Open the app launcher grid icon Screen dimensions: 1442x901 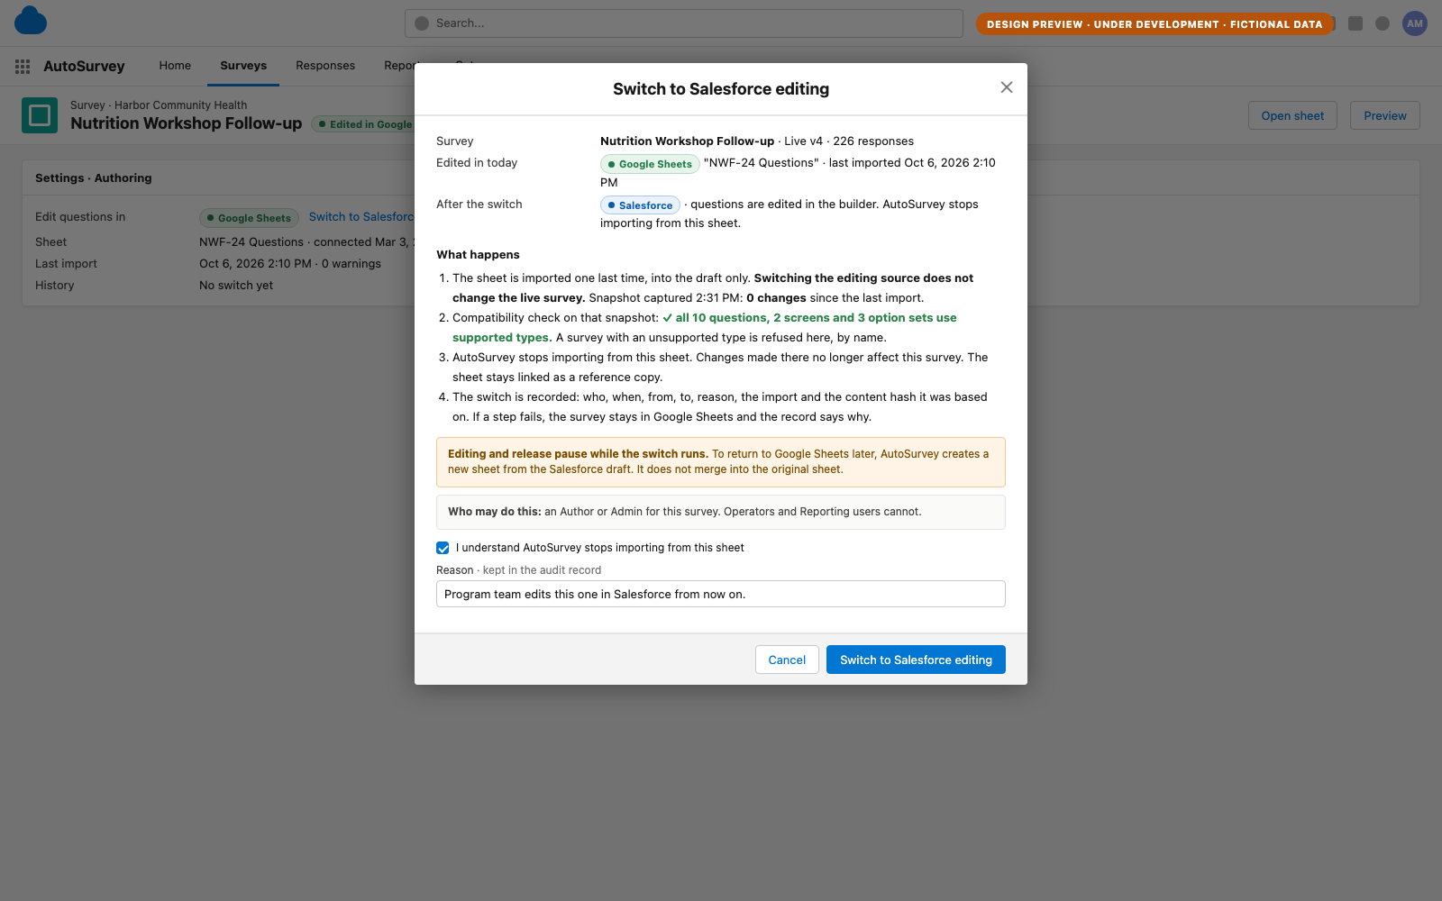pyautogui.click(x=23, y=66)
